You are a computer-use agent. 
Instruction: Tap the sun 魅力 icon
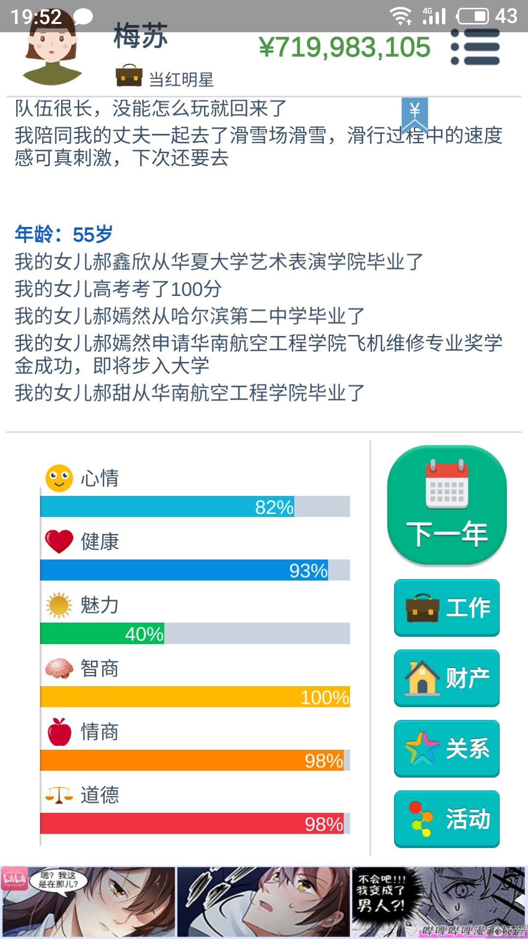tap(59, 605)
